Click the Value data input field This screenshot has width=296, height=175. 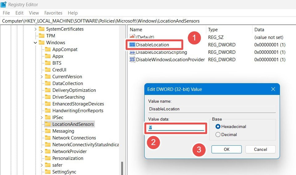pos(176,128)
